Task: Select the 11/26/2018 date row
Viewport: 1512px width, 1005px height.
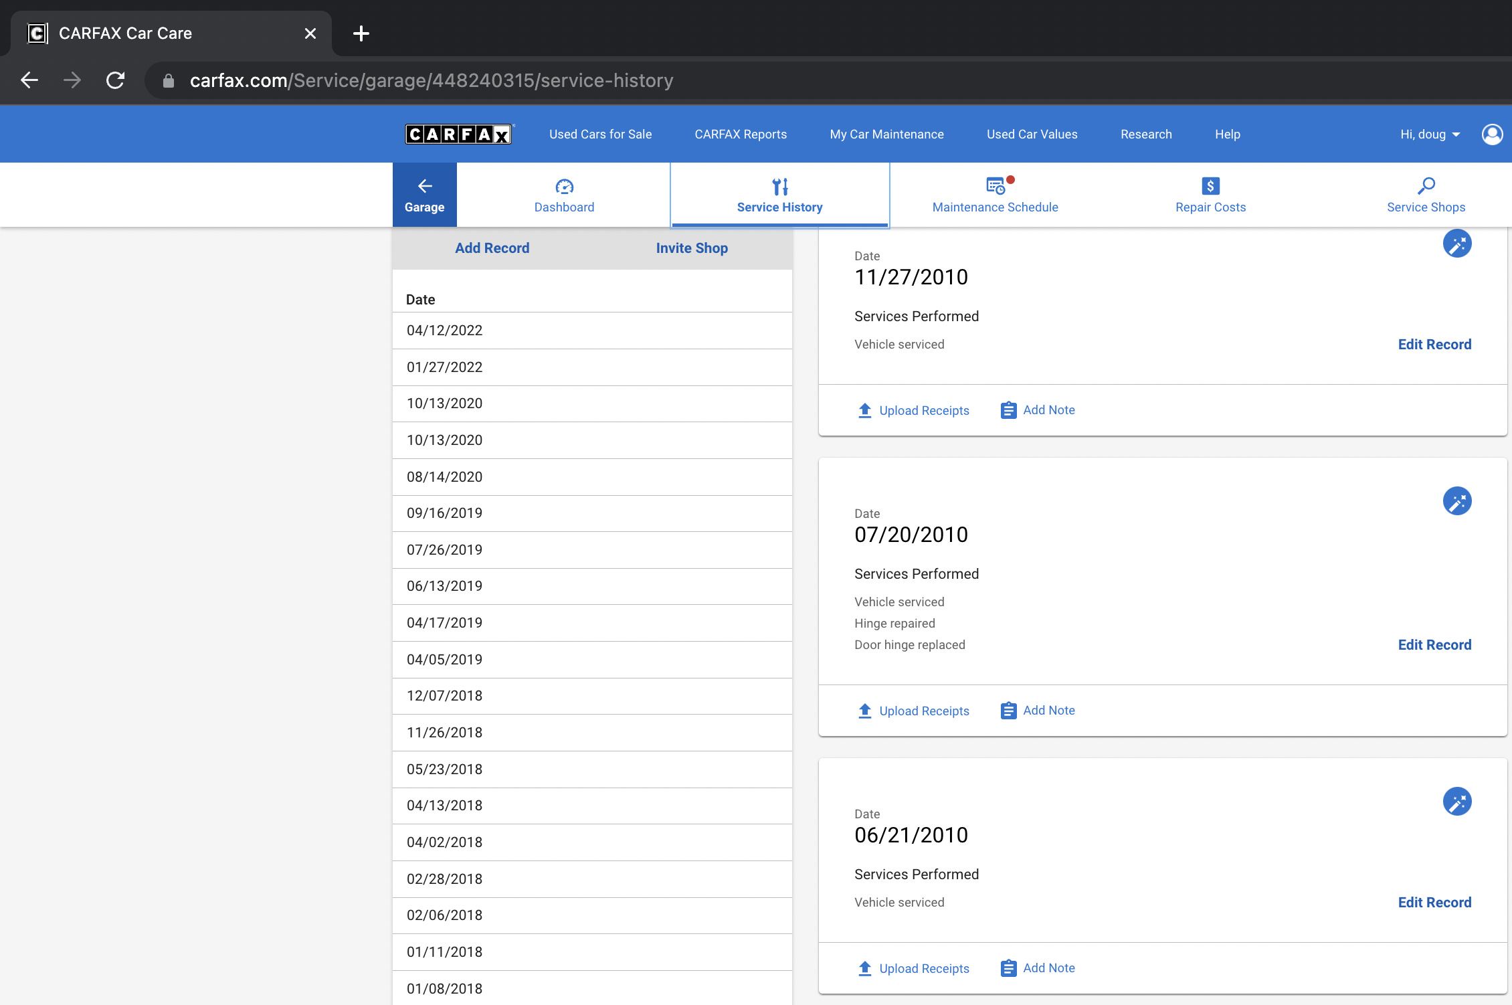Action: click(592, 733)
